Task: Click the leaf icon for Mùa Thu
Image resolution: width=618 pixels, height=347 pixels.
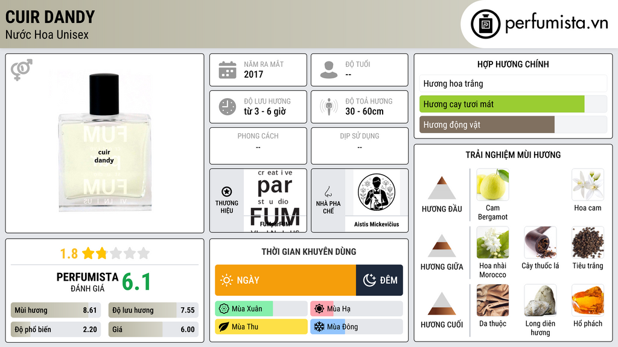Action: coord(224,327)
